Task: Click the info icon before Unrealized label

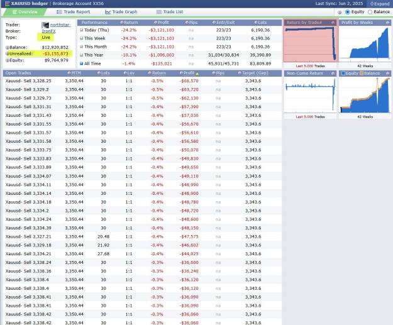Action: 8,53
